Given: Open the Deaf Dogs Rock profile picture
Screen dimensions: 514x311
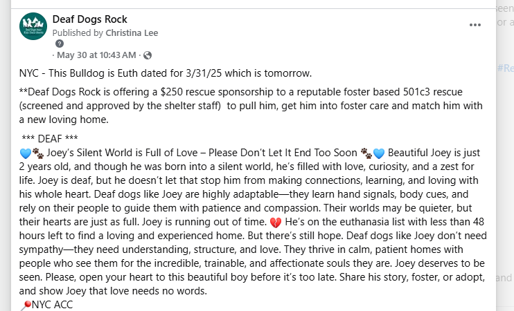Looking at the screenshot, I should pos(33,26).
